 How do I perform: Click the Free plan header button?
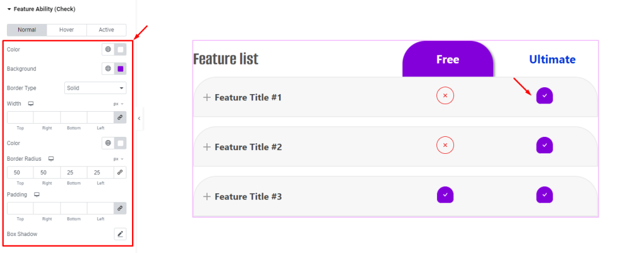coord(448,60)
